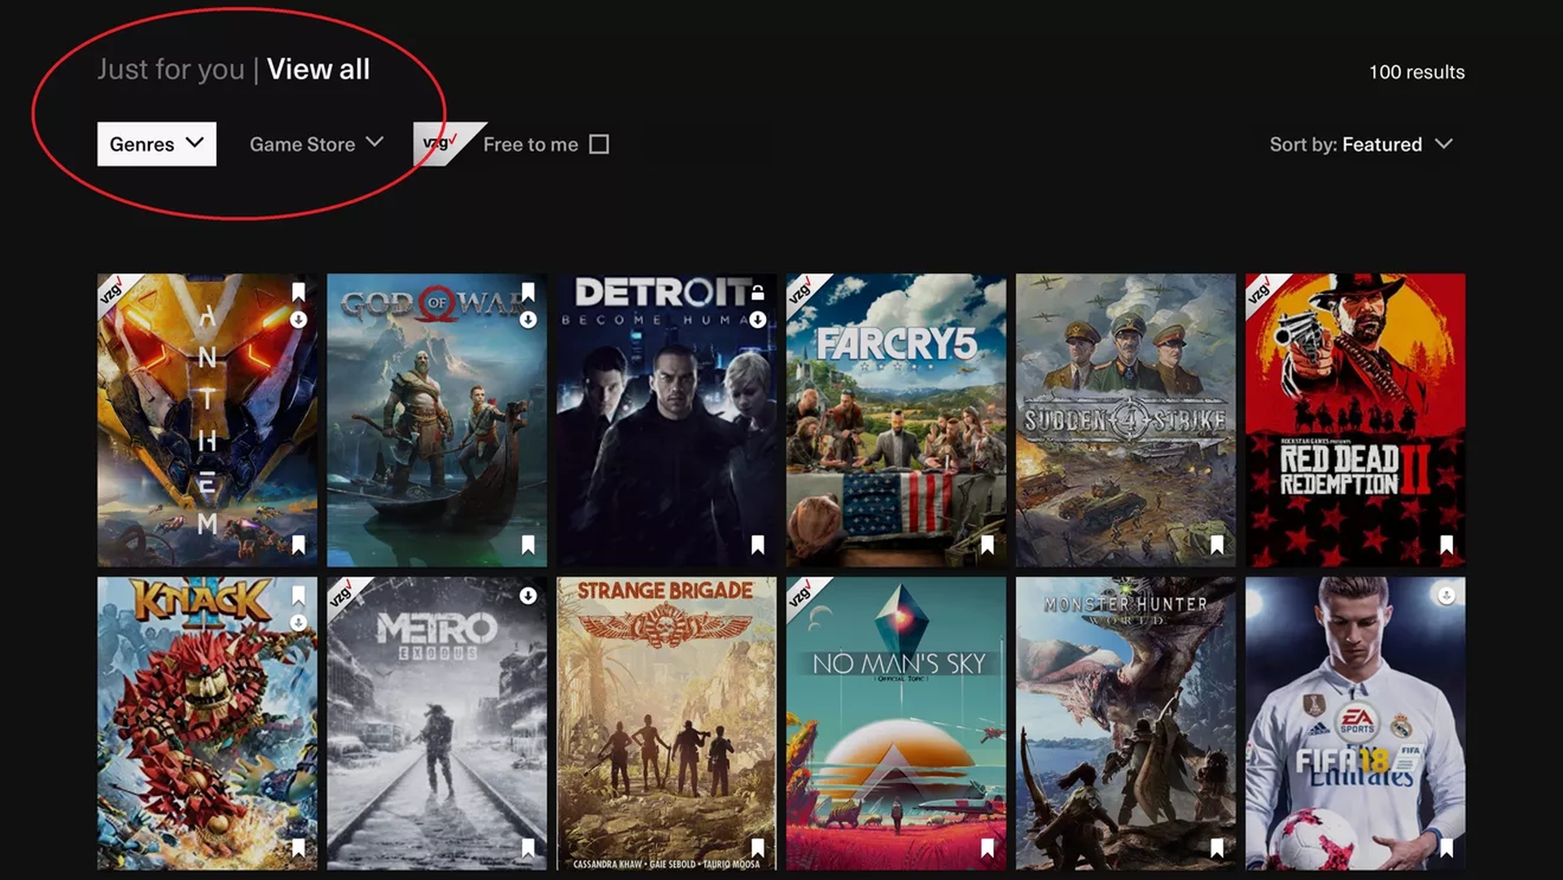Click the bookmark icon on Sudden Strike 4
The width and height of the screenshot is (1563, 880).
click(x=1217, y=545)
